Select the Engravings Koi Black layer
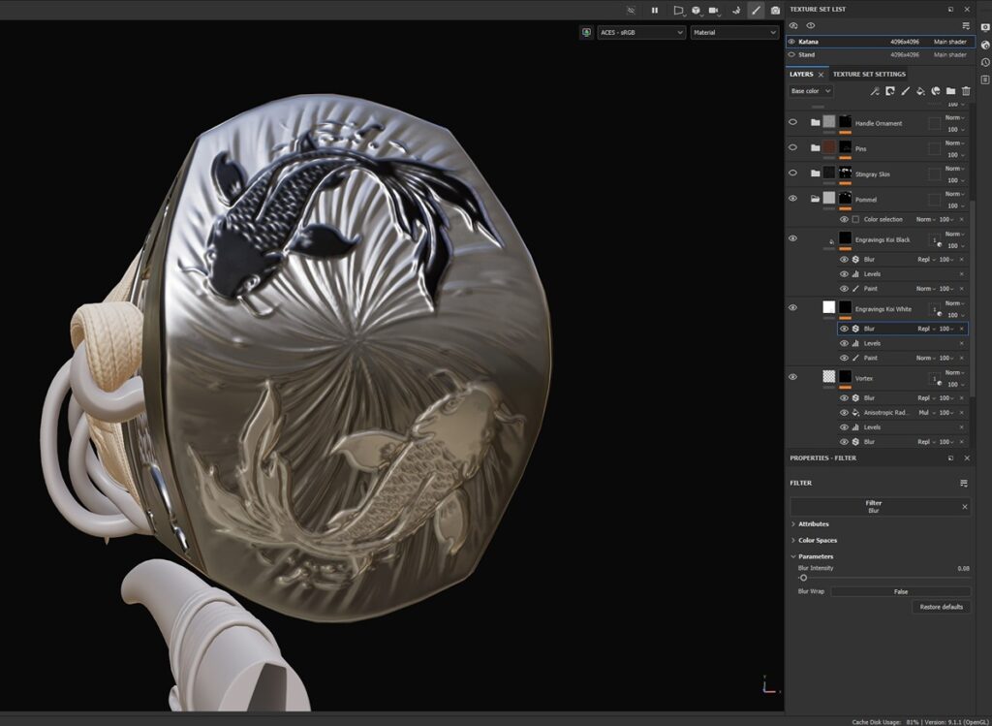Viewport: 992px width, 726px height. (x=882, y=239)
